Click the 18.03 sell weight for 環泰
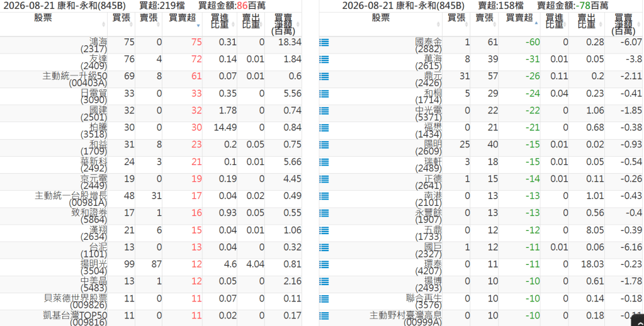The image size is (644, 326). click(592, 264)
